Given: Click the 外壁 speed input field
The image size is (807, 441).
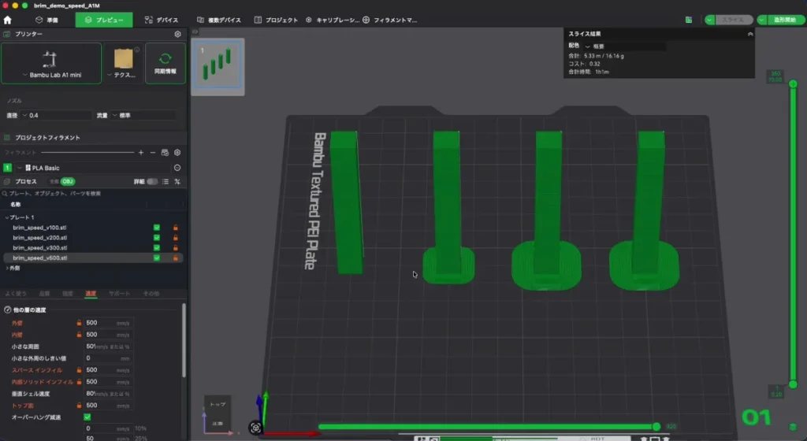Looking at the screenshot, I should point(108,323).
